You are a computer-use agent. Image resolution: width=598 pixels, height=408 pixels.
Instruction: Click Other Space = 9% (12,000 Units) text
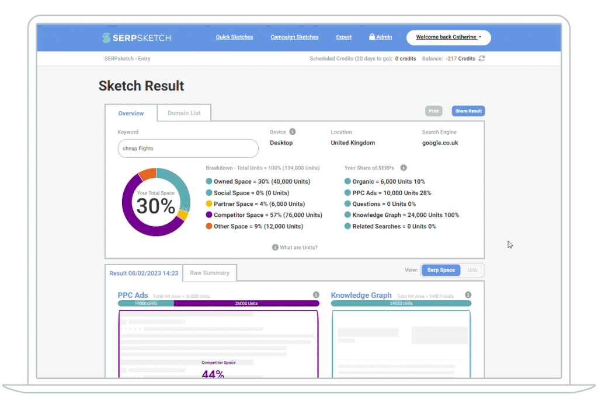pos(259,227)
